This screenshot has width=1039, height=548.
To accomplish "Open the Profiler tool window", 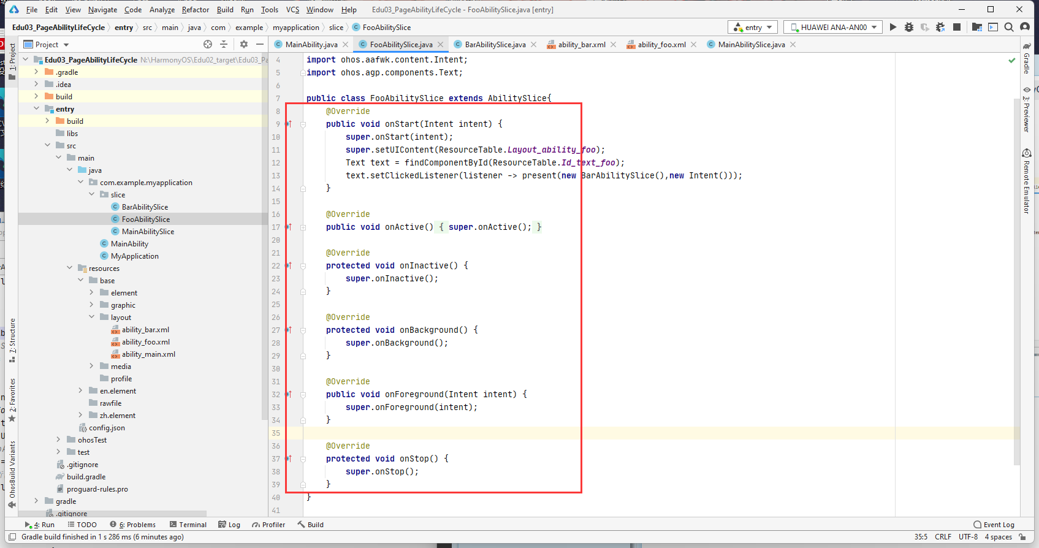I will [x=268, y=525].
